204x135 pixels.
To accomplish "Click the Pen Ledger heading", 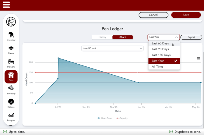I will click(x=112, y=29).
